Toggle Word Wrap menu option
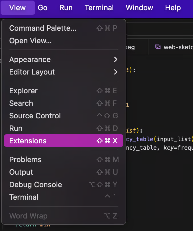This screenshot has width=193, height=231. coord(28,216)
